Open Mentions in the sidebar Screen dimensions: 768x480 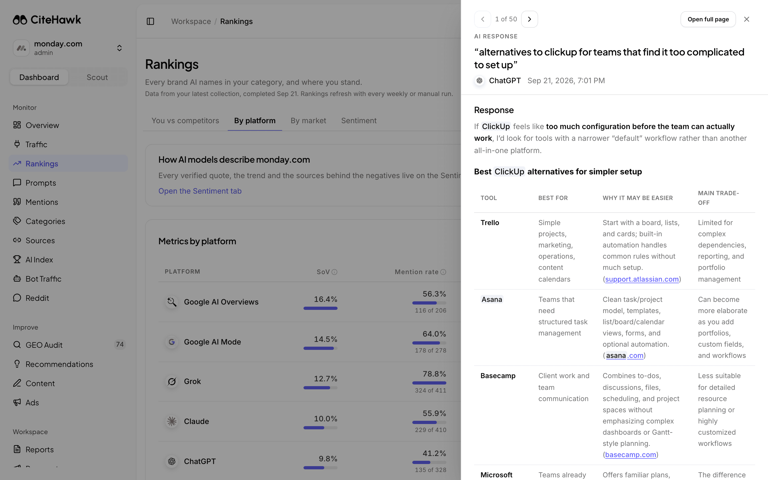(x=68, y=202)
